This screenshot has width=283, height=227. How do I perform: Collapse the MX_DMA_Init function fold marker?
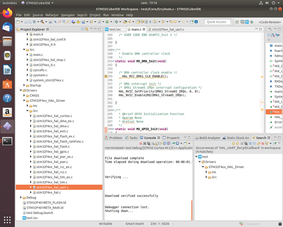point(113,61)
